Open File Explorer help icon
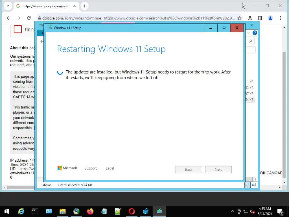This screenshot has width=289, height=217. pos(255,33)
